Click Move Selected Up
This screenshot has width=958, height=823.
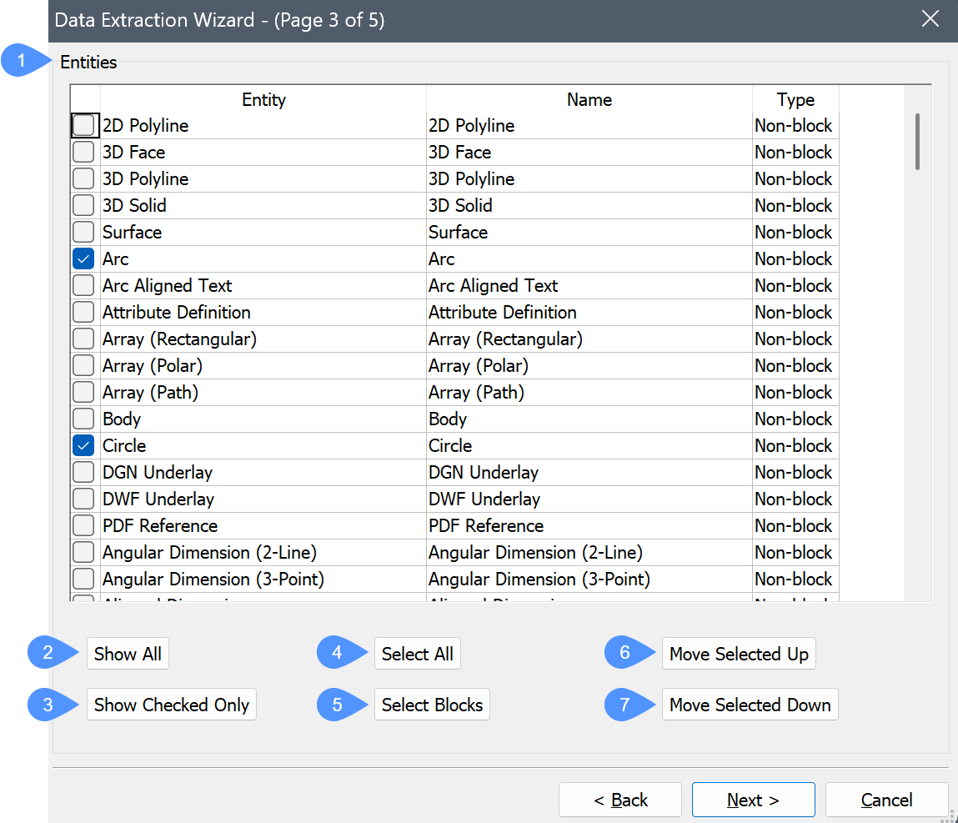[x=739, y=655]
